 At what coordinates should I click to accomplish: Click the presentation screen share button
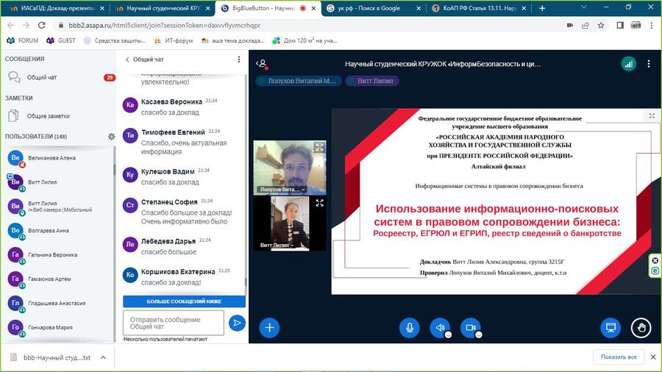coord(611,328)
